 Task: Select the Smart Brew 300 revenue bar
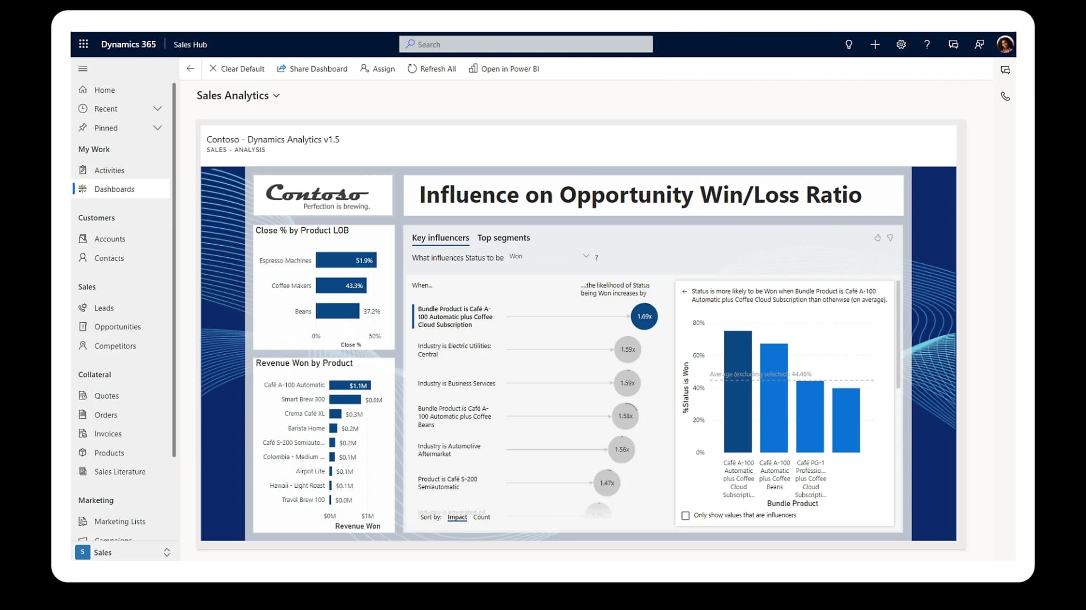tap(345, 400)
